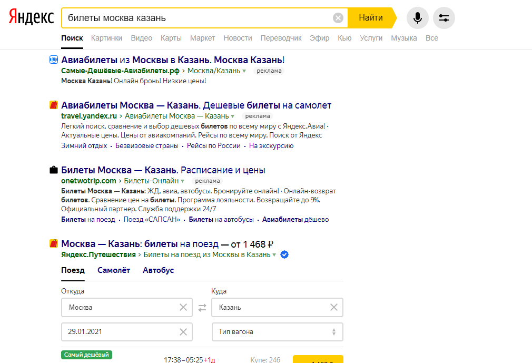Click the Яндекс logo

31,17
